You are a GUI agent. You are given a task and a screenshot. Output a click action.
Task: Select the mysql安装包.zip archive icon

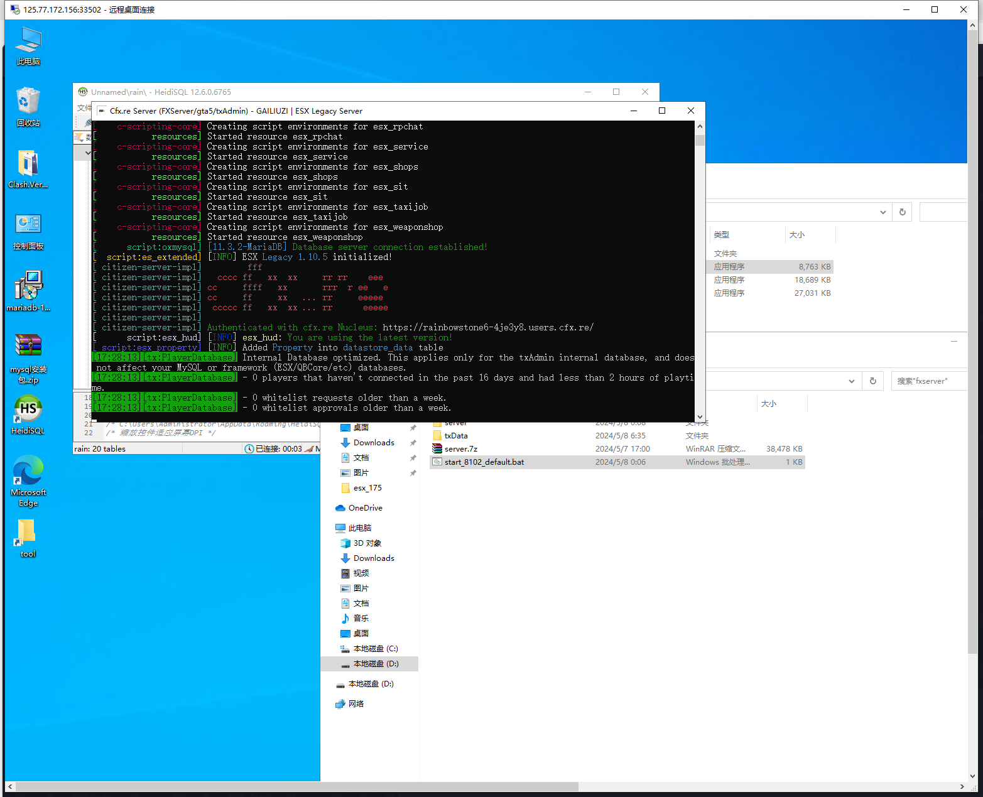click(28, 359)
